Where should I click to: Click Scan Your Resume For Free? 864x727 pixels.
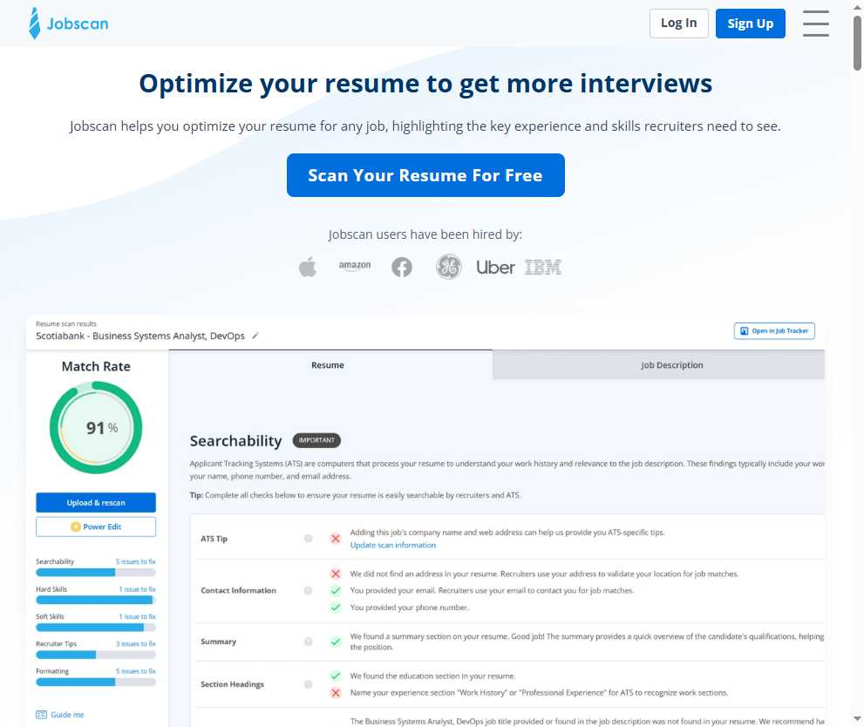click(x=425, y=175)
